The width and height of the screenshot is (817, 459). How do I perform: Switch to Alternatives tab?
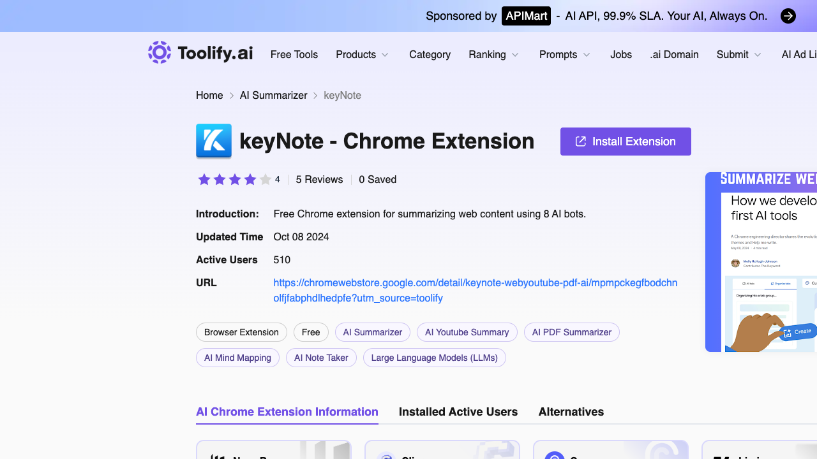571,412
